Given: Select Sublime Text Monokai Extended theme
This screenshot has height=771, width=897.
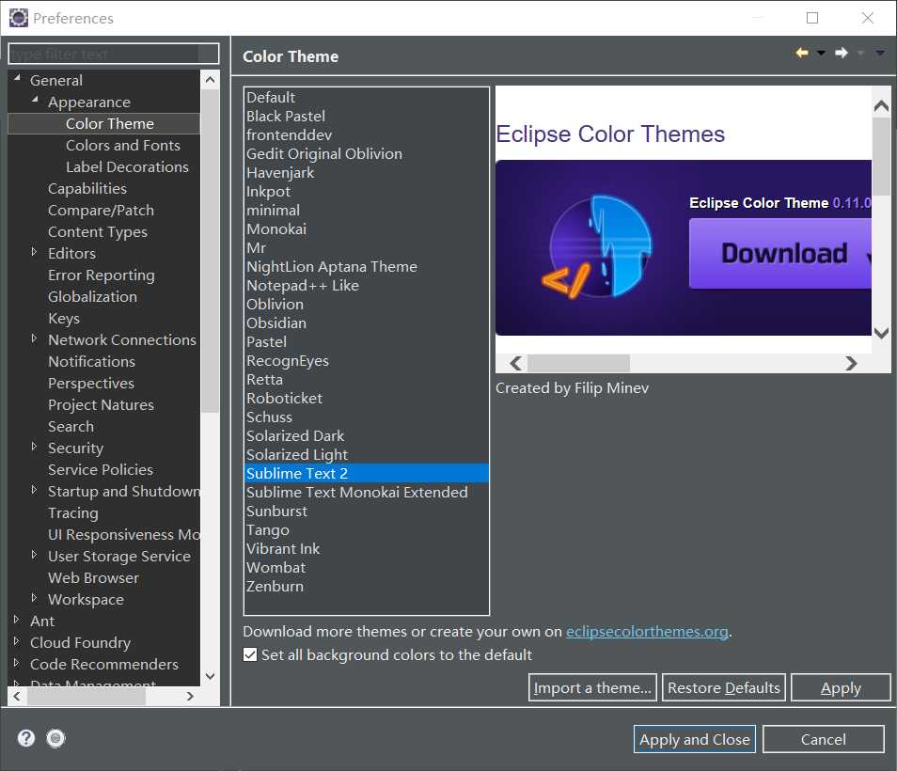Looking at the screenshot, I should tap(366, 492).
